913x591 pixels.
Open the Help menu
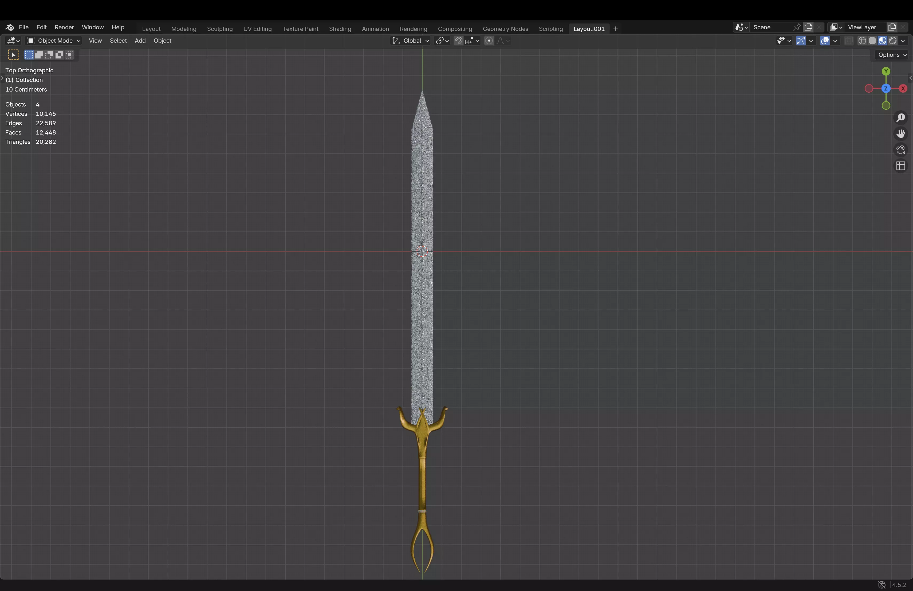[118, 27]
